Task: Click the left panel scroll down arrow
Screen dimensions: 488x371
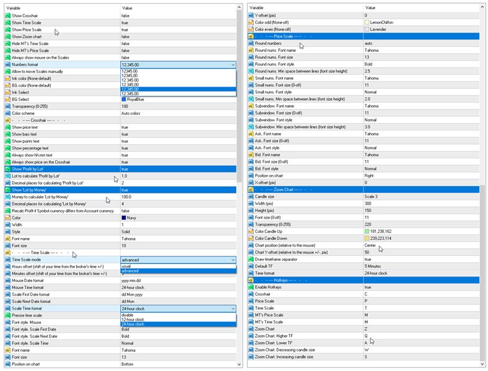Action: tap(239, 364)
